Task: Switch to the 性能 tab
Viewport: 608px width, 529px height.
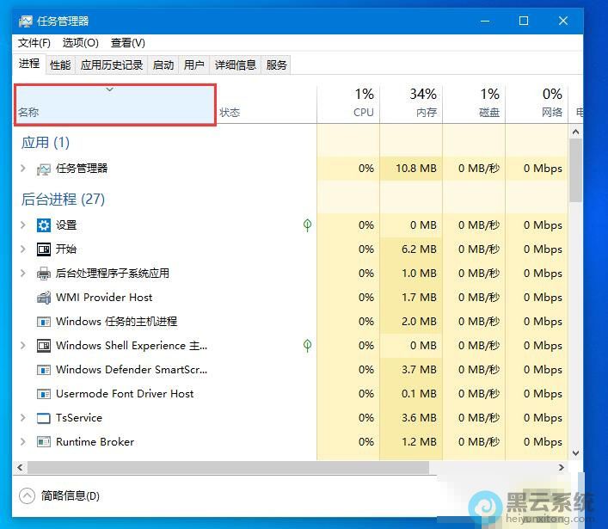Action: (60, 65)
